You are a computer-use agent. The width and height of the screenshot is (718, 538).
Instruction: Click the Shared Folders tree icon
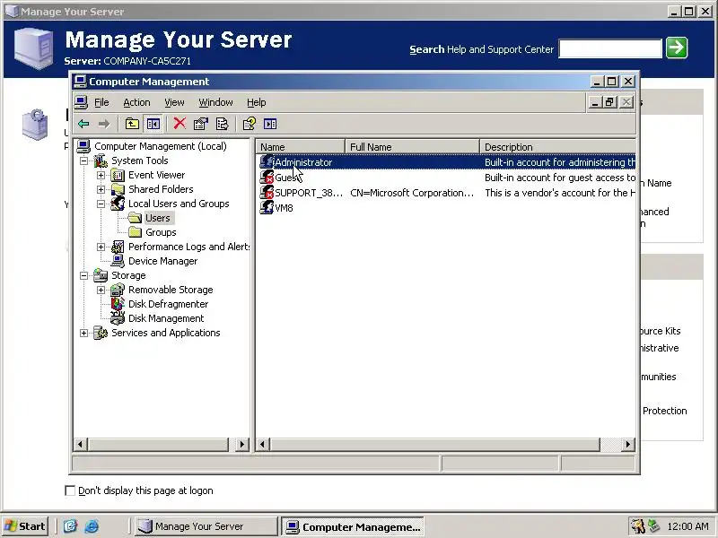(x=118, y=189)
